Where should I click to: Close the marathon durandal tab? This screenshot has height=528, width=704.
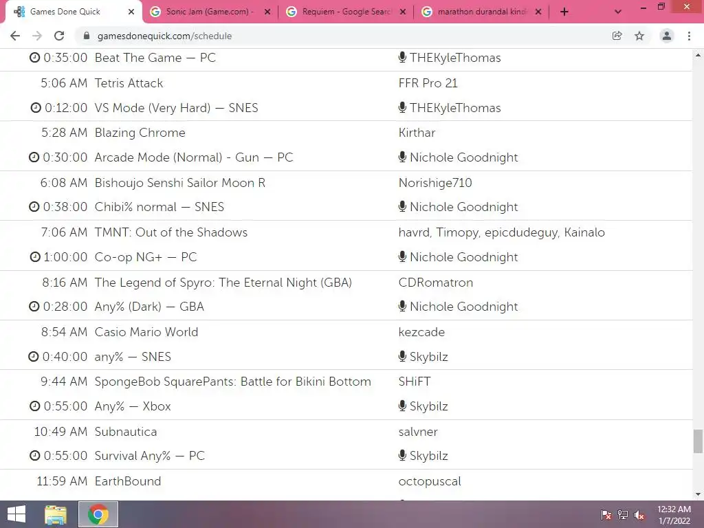pyautogui.click(x=538, y=12)
